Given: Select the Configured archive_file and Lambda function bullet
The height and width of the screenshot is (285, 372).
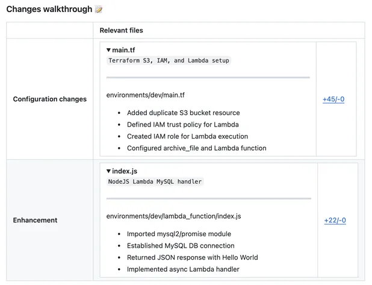Looking at the screenshot, I should (x=196, y=148).
